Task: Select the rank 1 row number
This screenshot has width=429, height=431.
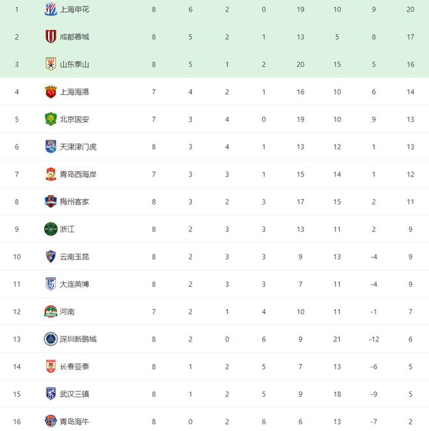Action: click(x=17, y=10)
